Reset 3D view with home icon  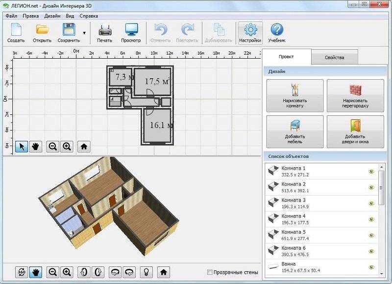click(x=164, y=272)
